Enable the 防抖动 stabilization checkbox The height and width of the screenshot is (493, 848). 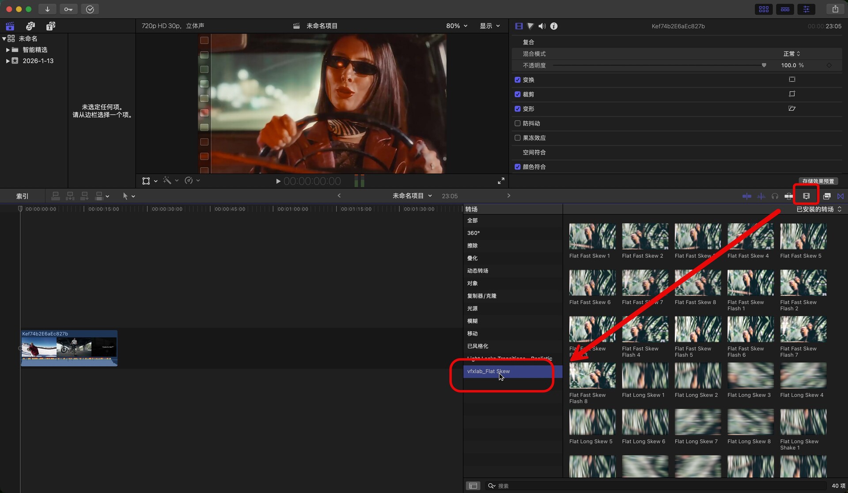click(x=518, y=124)
